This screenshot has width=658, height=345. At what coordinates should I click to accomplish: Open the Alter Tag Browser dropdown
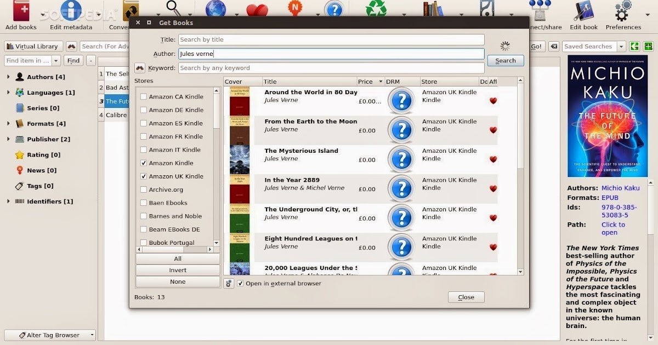(x=92, y=335)
